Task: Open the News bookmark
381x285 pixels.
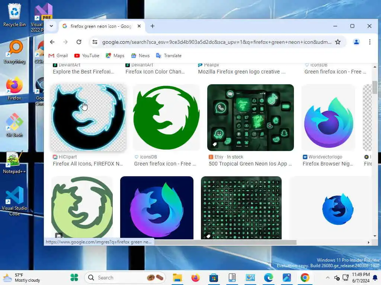Action: tap(140, 56)
